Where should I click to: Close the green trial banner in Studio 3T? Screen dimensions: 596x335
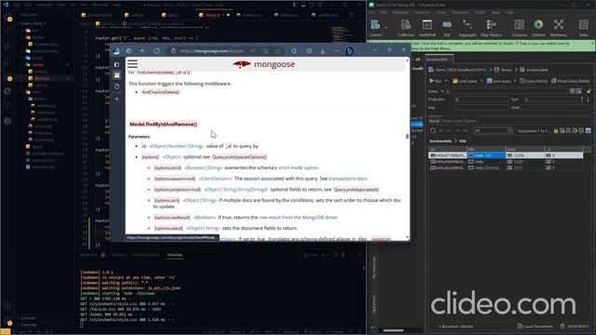coord(592,44)
